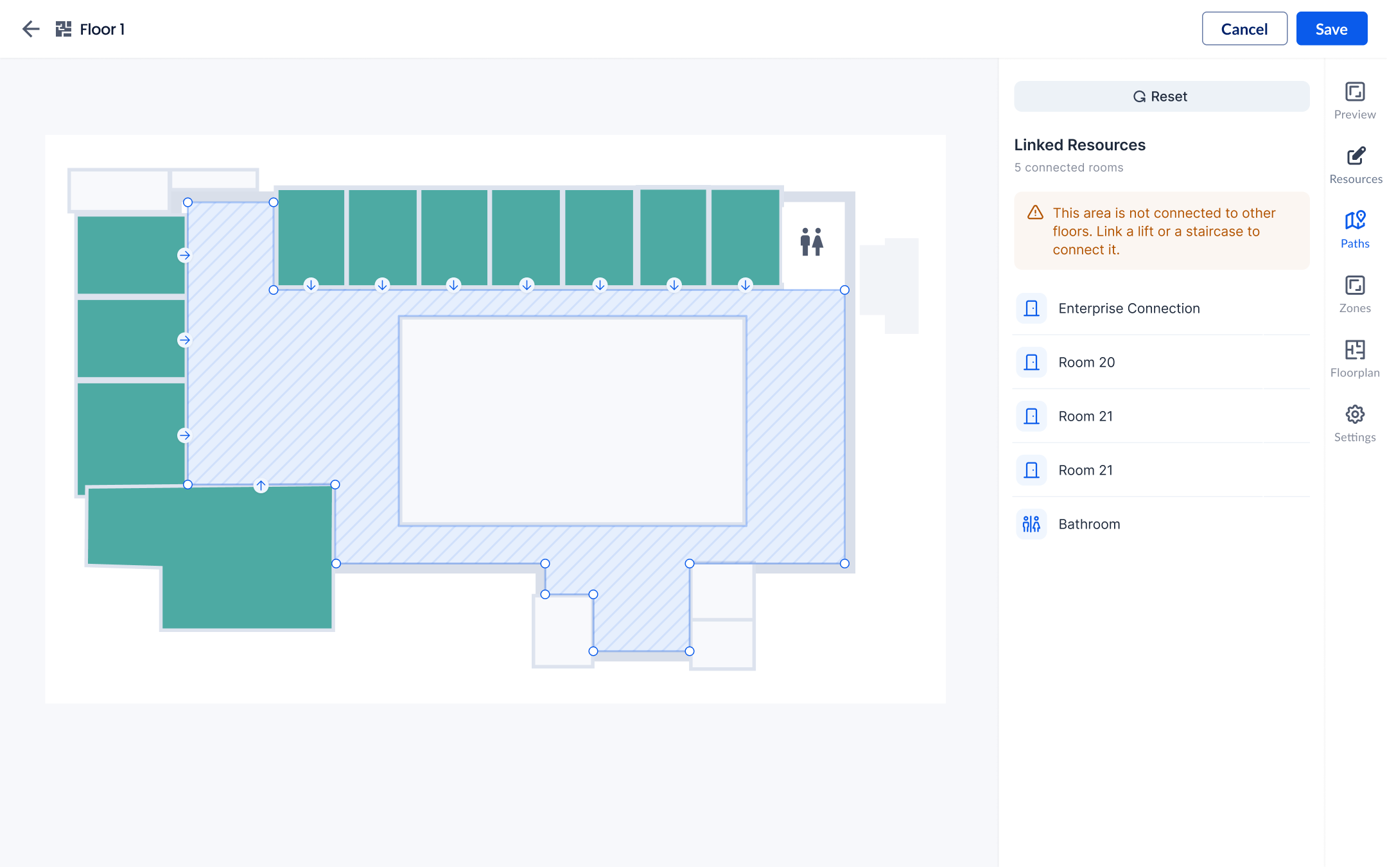
Task: Click the back arrow beside Floor 1
Action: [31, 29]
